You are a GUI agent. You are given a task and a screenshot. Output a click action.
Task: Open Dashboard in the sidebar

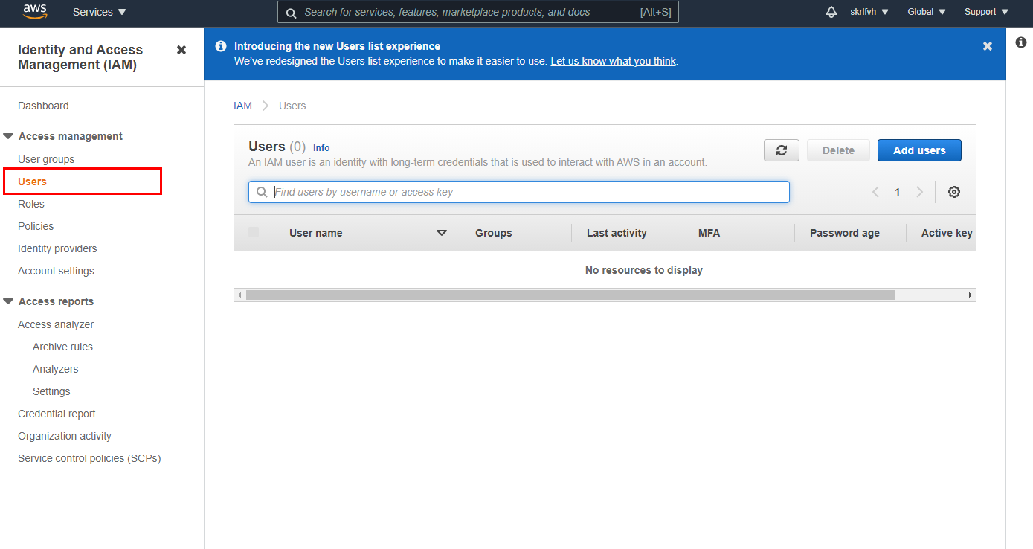tap(43, 106)
